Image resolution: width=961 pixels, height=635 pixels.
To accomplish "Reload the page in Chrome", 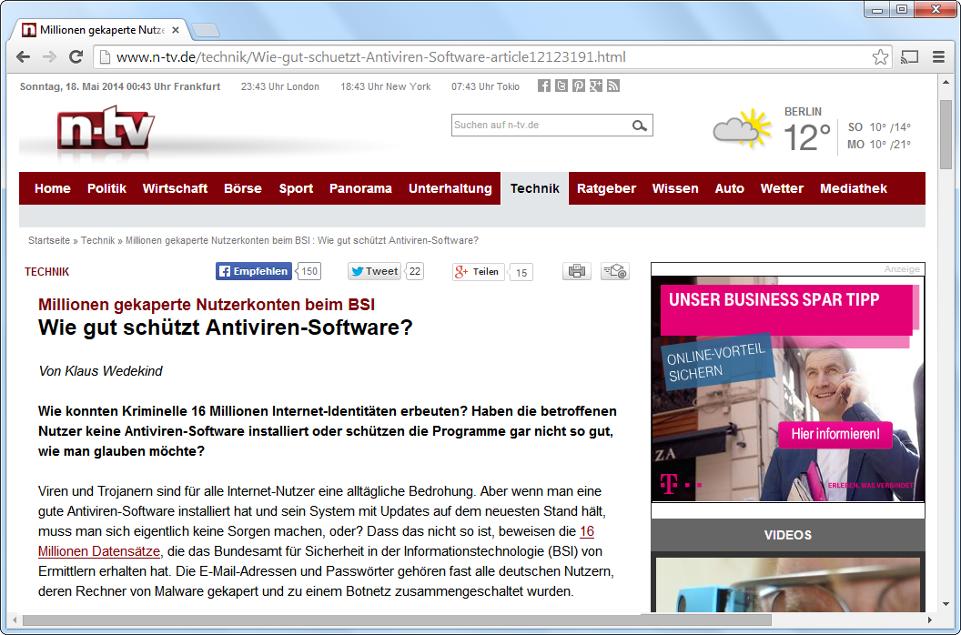I will (76, 56).
